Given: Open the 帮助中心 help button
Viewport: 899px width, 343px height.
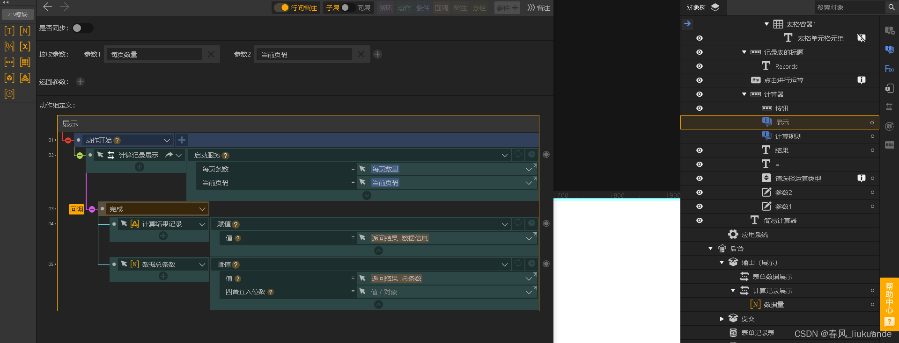Looking at the screenshot, I should [x=889, y=304].
